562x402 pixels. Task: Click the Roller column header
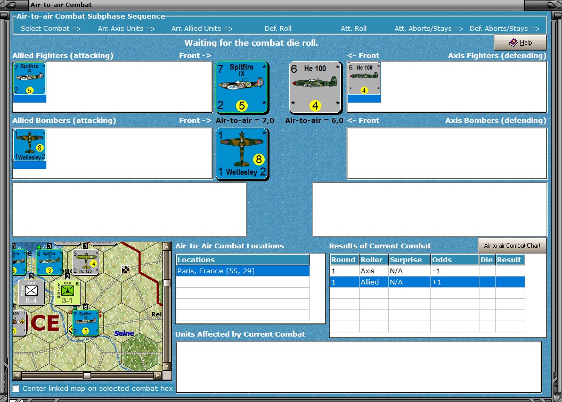pyautogui.click(x=374, y=260)
